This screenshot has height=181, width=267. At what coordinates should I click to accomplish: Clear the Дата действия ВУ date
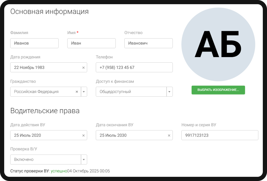pyautogui.click(x=84, y=136)
